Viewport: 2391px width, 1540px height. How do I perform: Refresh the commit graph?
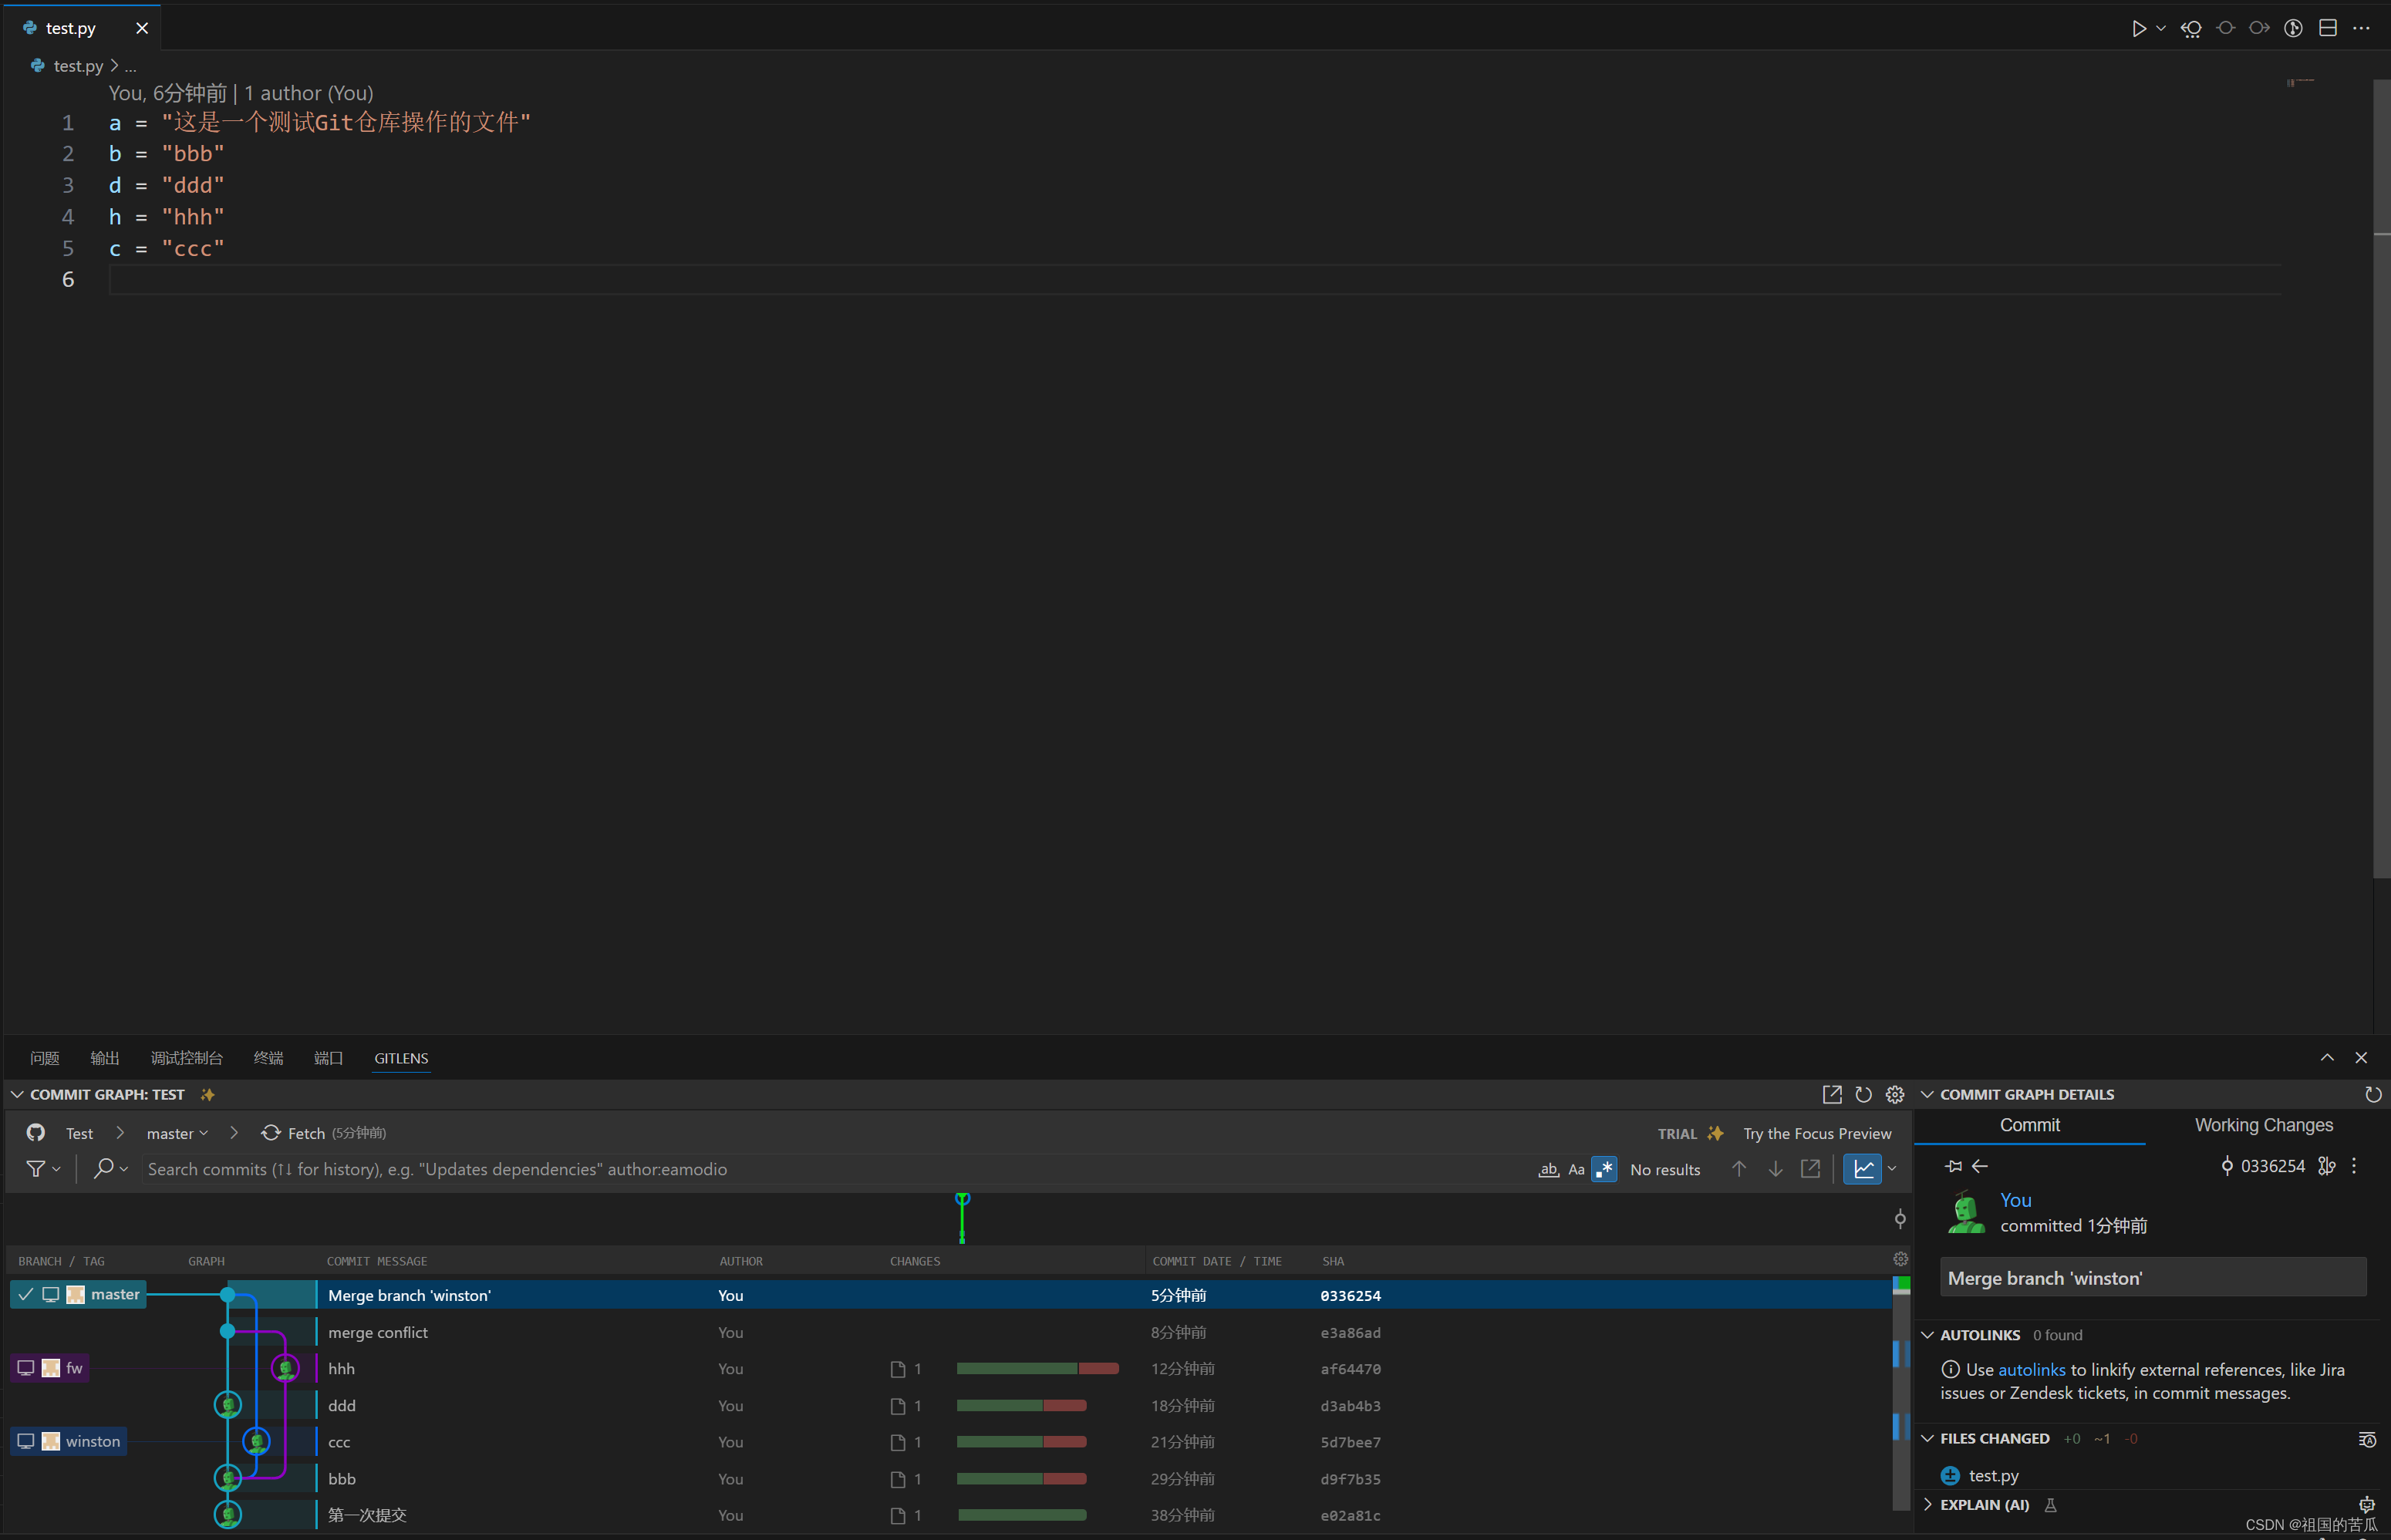[x=1863, y=1094]
